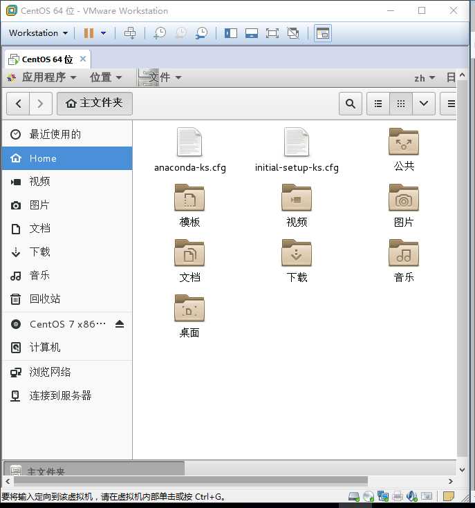Switch to list view
Viewport: 475px width, 508px height.
click(378, 104)
